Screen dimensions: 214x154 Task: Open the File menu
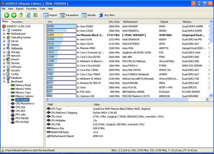pyautogui.click(x=3, y=9)
